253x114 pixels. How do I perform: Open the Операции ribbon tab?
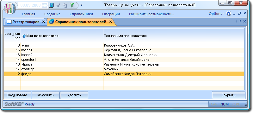coord(111,14)
